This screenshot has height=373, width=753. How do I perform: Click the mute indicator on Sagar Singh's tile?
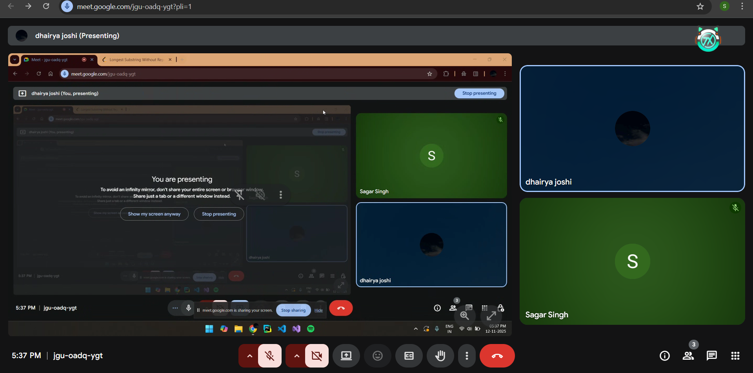[735, 207]
